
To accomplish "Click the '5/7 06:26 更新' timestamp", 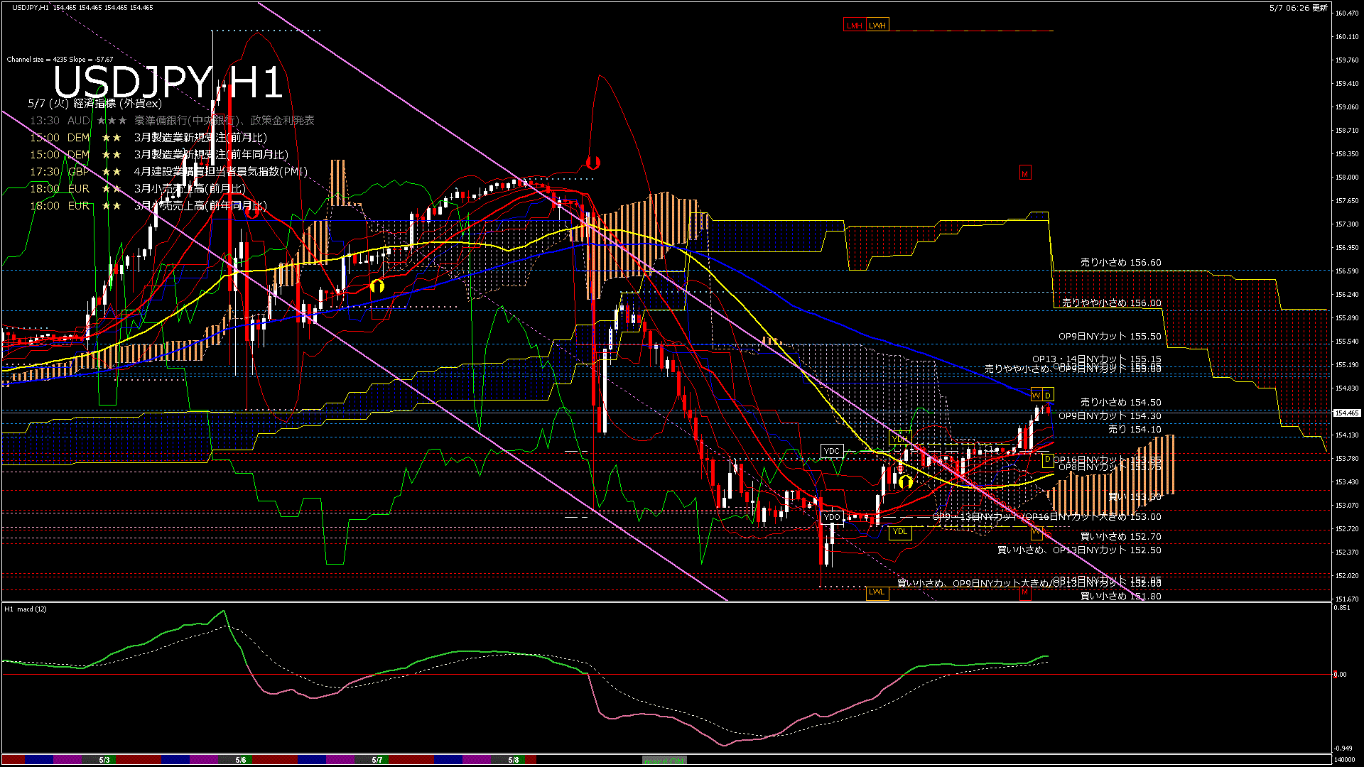I will tap(1298, 8).
